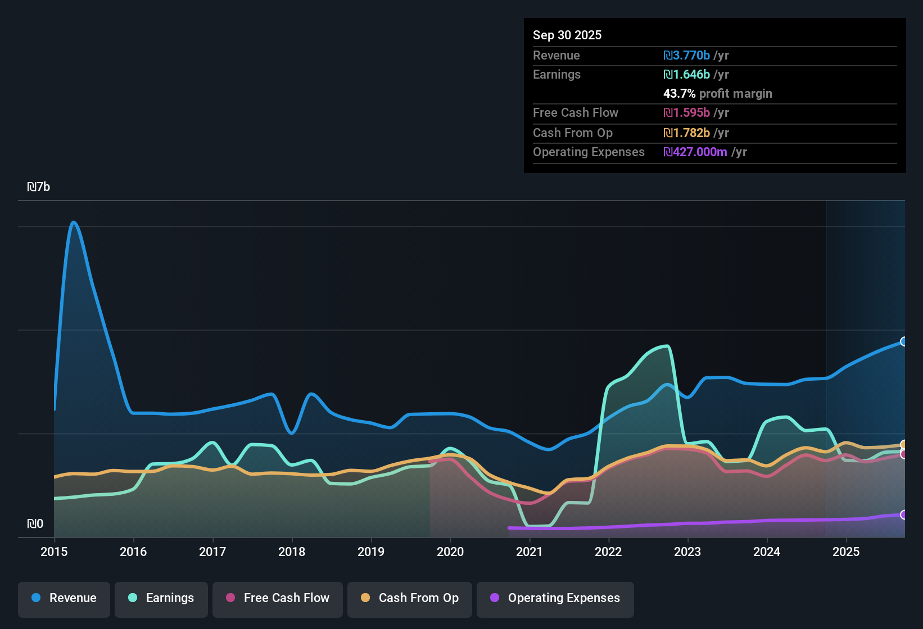Image resolution: width=923 pixels, height=629 pixels.
Task: Click the 43.7% profit margin text
Action: pos(718,94)
